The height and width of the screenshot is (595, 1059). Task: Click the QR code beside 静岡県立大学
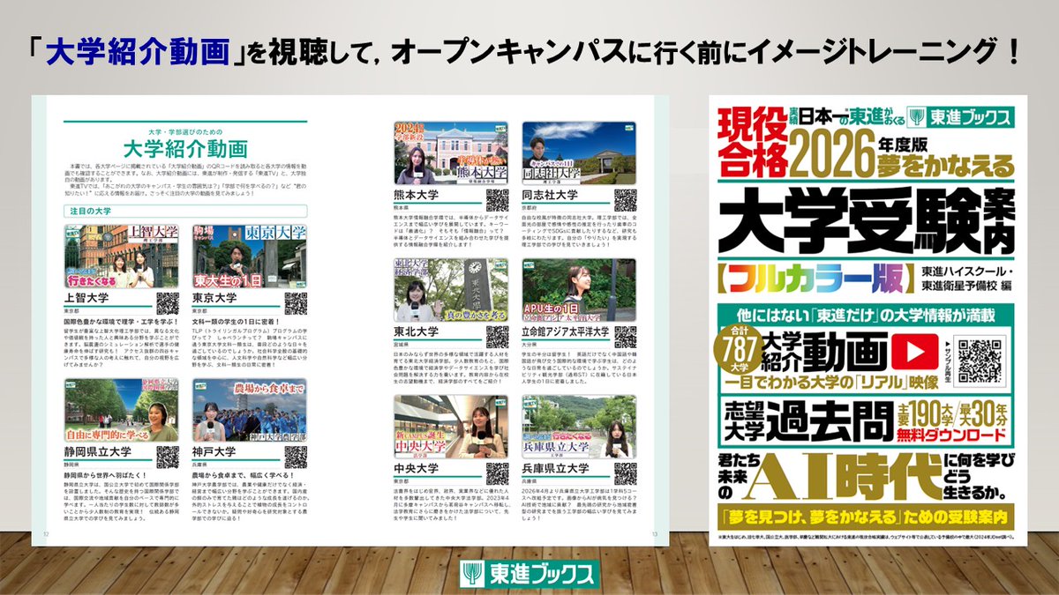pyautogui.click(x=168, y=457)
